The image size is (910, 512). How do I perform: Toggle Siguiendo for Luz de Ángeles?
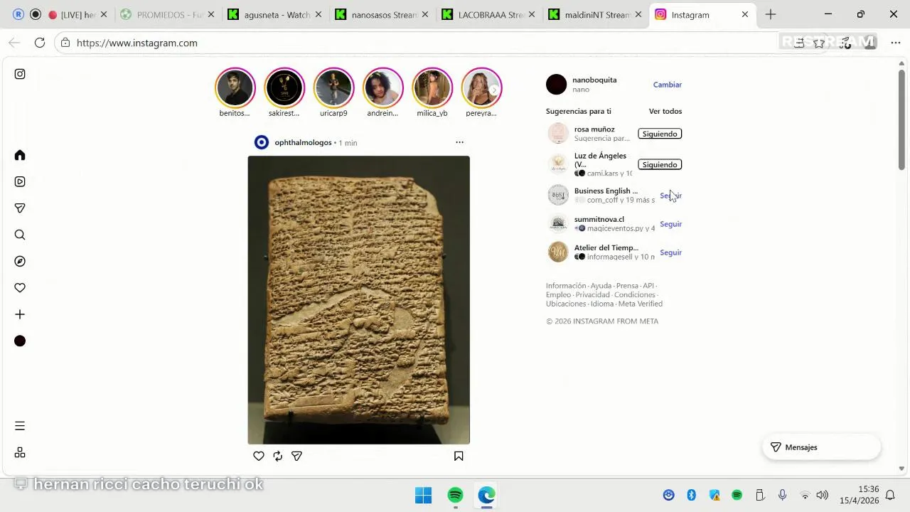pyautogui.click(x=660, y=164)
